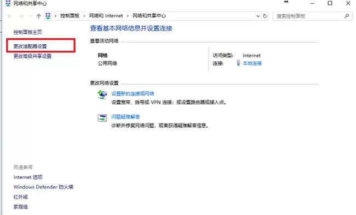Open Internet 选项 link
Image resolution: width=356 pixels, height=215 pixels.
28,177
